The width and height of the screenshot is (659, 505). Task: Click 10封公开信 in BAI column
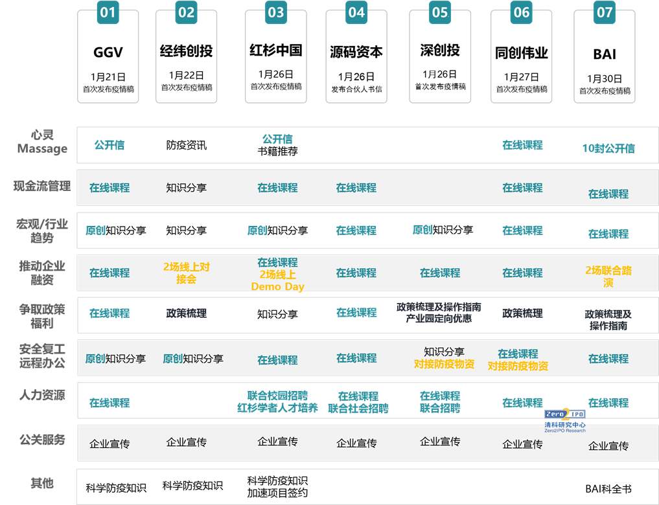(x=608, y=148)
